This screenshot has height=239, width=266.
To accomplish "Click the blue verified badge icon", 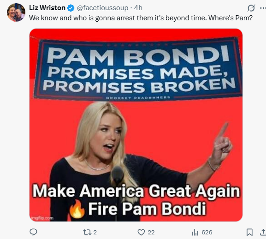I will coord(71,8).
